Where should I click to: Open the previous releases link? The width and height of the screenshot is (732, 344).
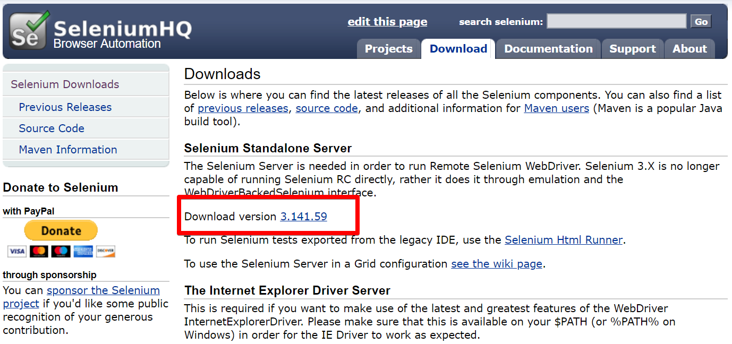click(x=243, y=108)
